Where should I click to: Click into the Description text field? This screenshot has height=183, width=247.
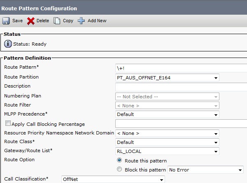(x=181, y=87)
